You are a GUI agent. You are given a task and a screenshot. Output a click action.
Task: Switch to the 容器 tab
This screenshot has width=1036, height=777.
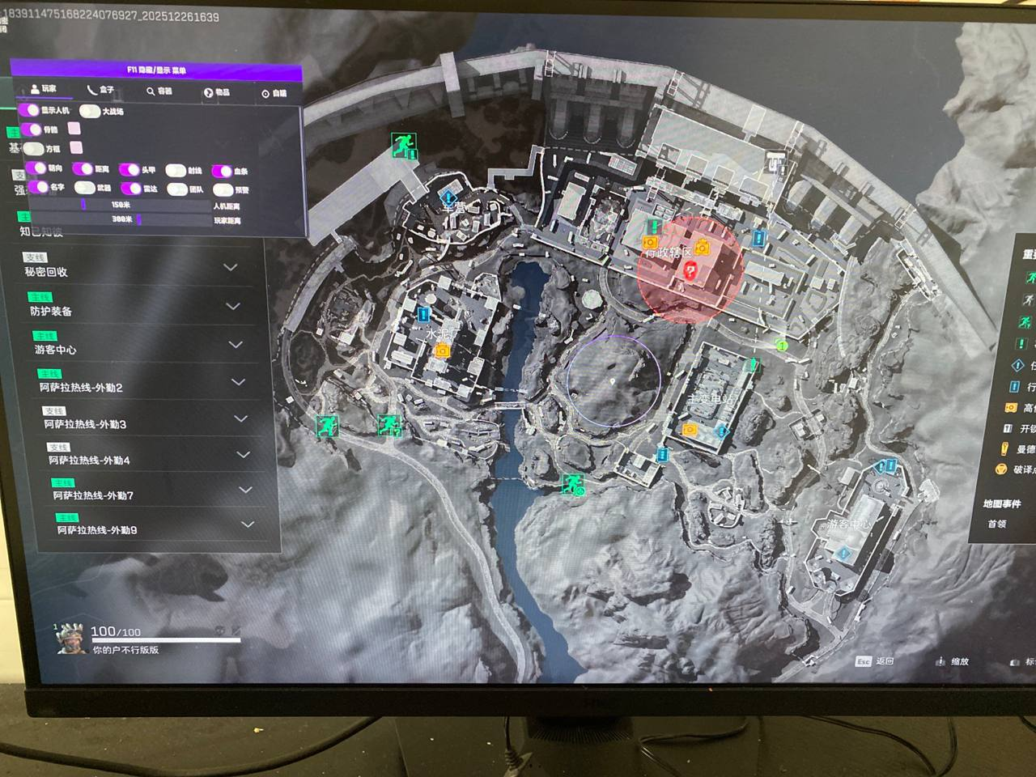tap(159, 91)
